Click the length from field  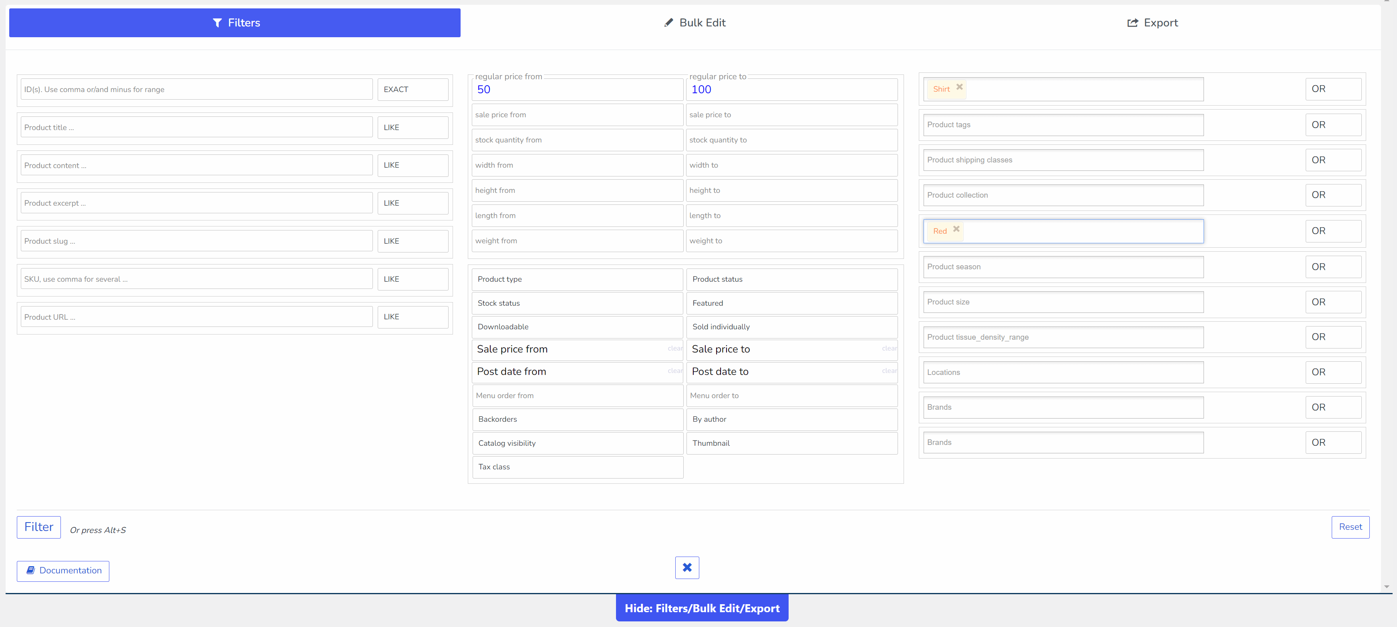tap(578, 216)
